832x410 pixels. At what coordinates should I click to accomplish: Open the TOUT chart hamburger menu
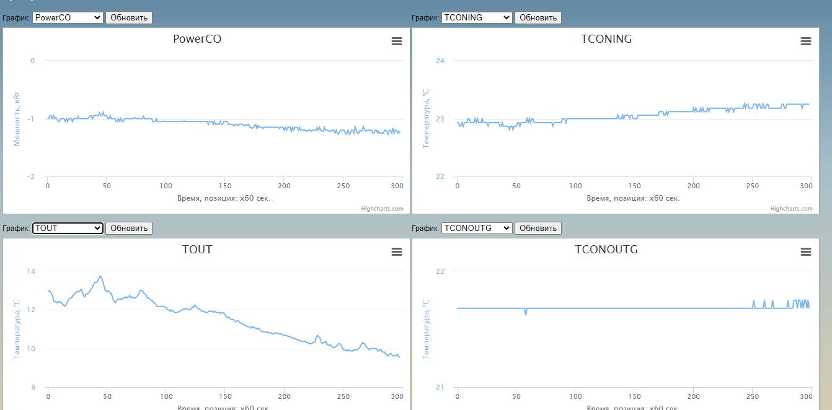coord(397,252)
